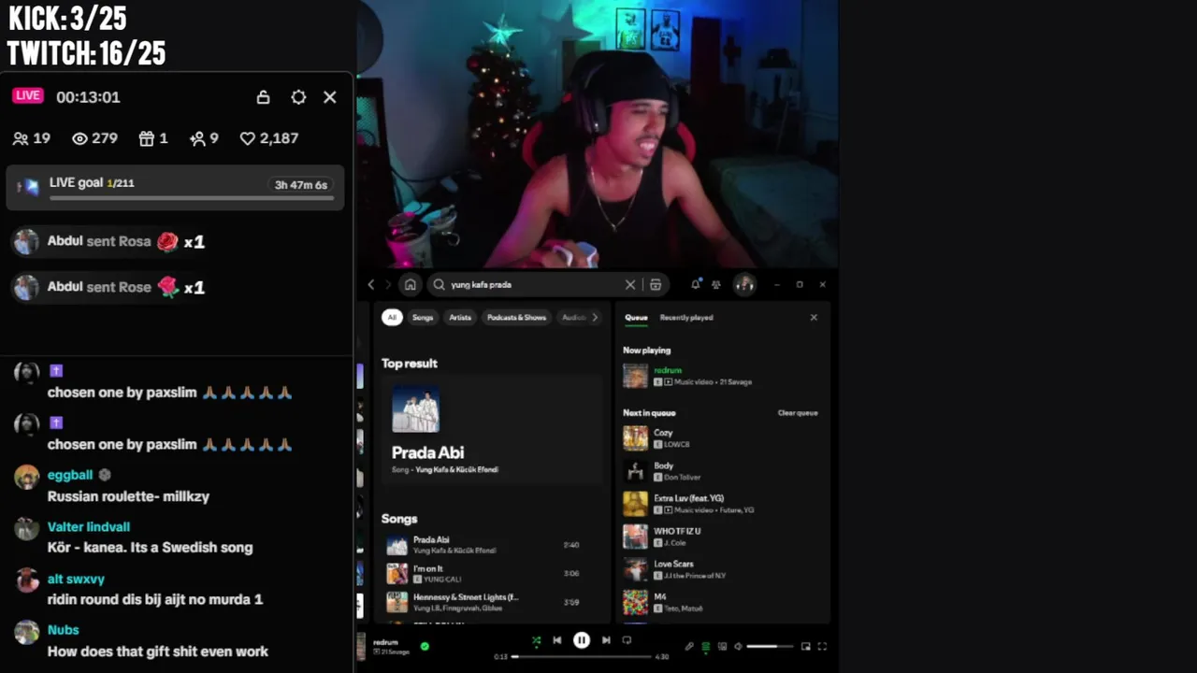The image size is (1197, 673).
Task: Open Spotify notifications bell
Action: tap(696, 284)
